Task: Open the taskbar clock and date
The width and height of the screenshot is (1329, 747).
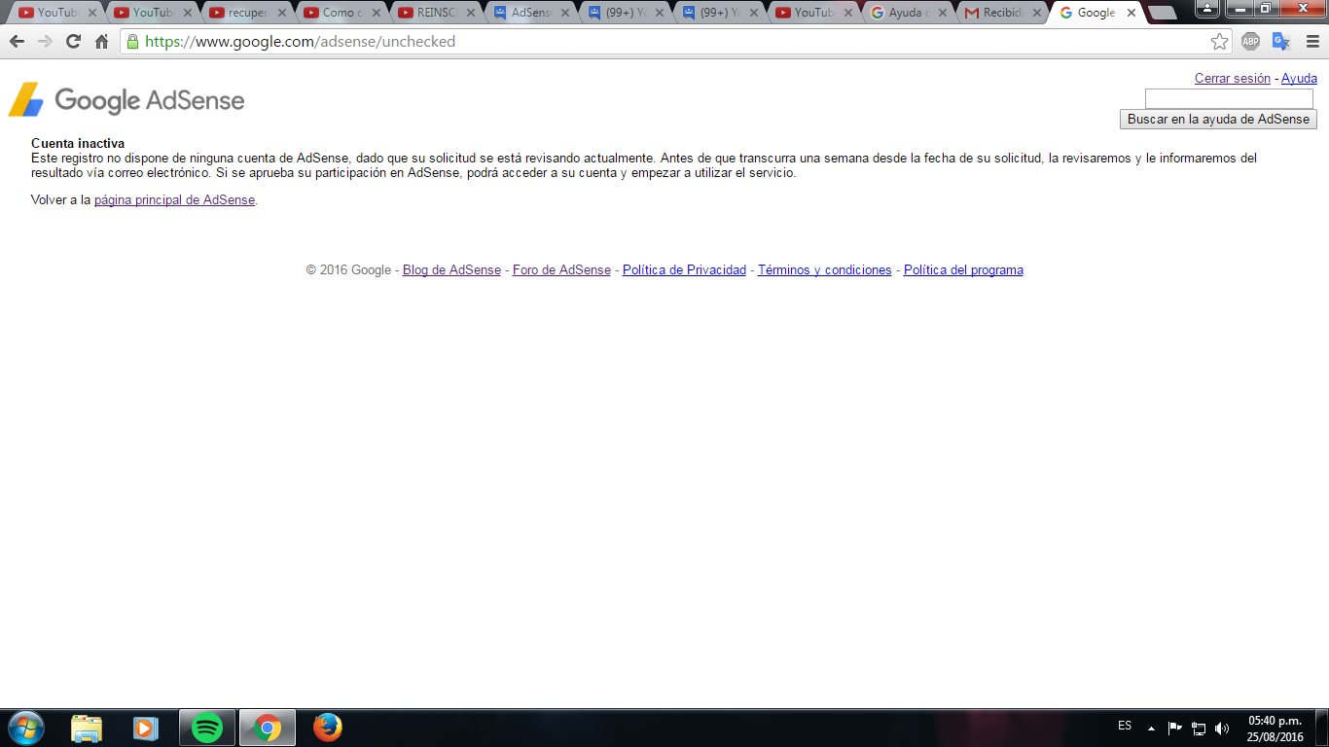Action: [x=1275, y=729]
